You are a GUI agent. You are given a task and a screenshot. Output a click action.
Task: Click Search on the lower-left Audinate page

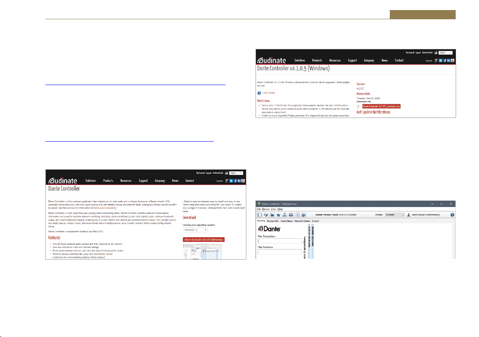point(219,181)
